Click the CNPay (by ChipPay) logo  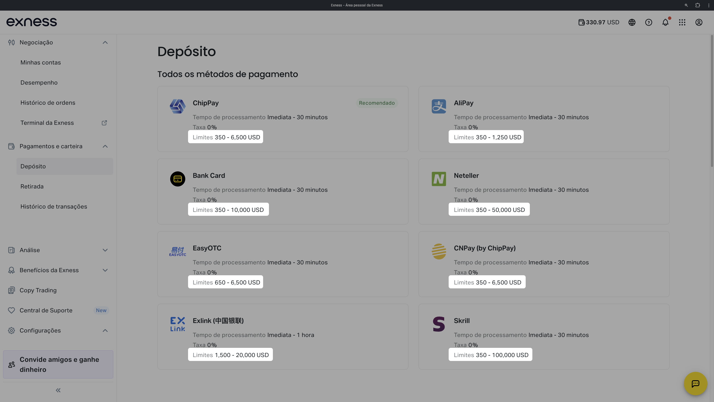[x=439, y=252]
